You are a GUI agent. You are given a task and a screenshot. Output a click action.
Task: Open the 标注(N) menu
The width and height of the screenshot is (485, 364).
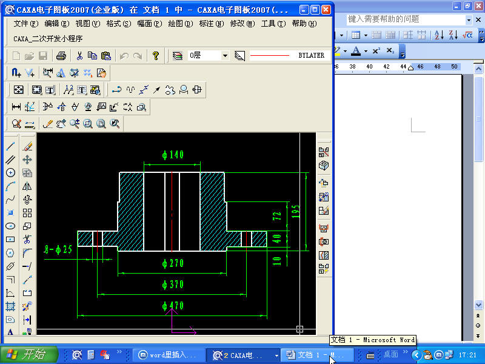pyautogui.click(x=212, y=24)
